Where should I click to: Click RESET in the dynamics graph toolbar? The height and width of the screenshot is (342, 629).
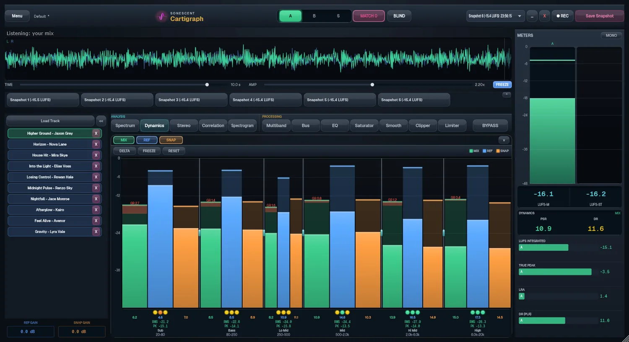point(174,151)
